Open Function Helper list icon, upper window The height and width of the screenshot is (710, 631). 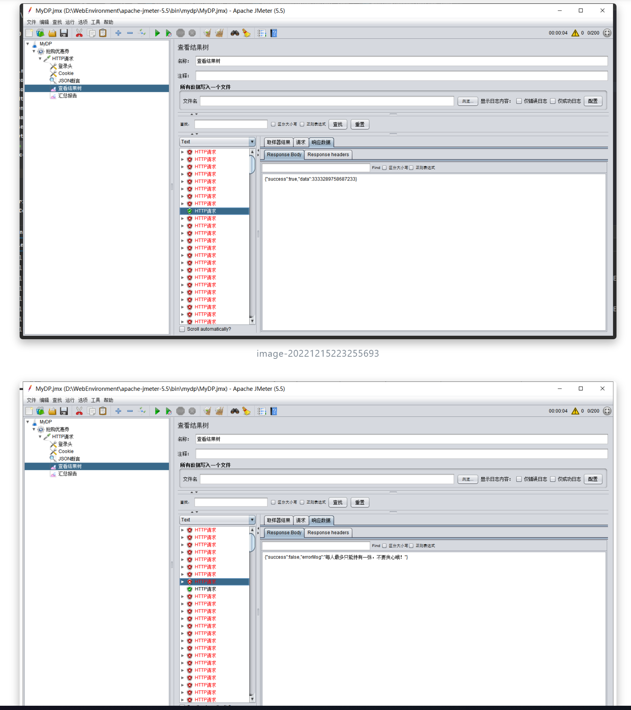click(x=262, y=33)
